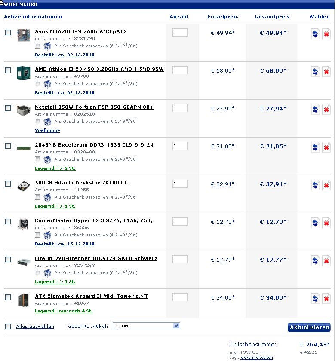Click quantity field for 2048MB Exceleram RAM
The image size is (335, 361).
coord(180,146)
